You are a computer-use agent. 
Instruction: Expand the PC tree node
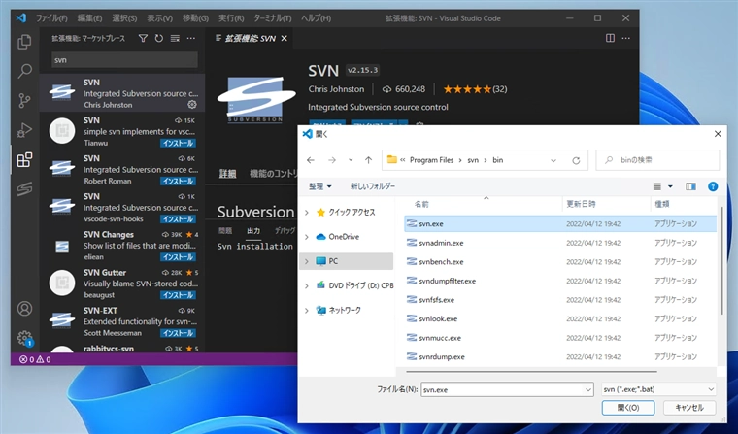point(307,261)
